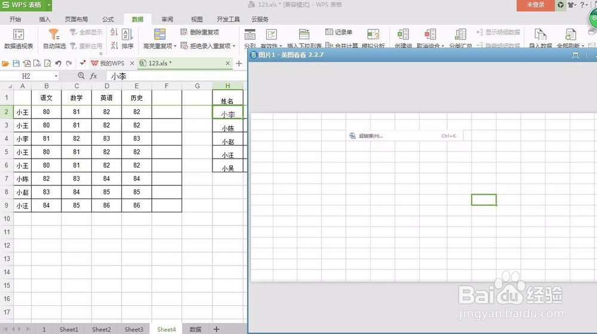Screen dimensions: 597x334
Task: Open the help question mark menu
Action: tap(584, 5)
